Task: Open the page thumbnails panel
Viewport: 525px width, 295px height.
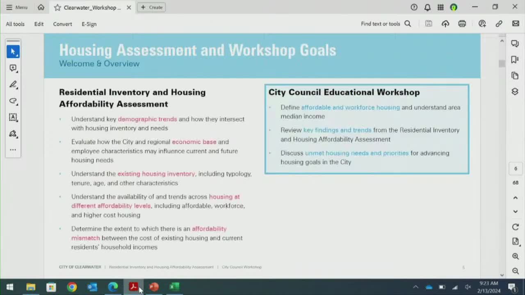Action: tap(515, 75)
